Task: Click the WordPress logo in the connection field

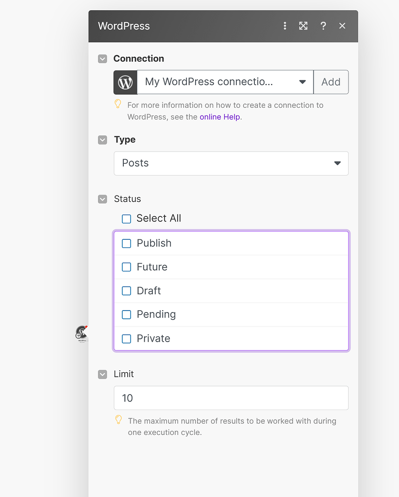Action: tap(125, 82)
